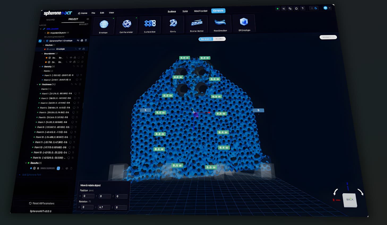Screen dimensions: 387x225
Task: Rotate view with the right curved arrow
Action: click(360, 192)
